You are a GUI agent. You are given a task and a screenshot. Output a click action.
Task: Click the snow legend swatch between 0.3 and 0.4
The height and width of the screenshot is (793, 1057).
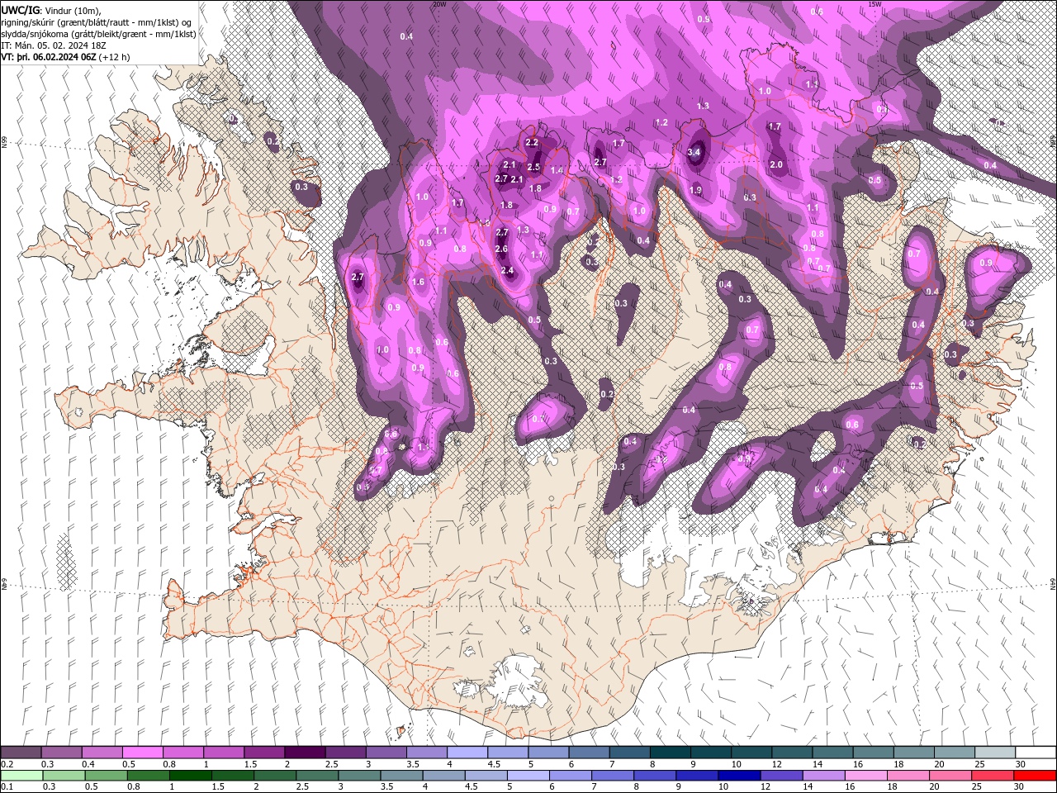tap(61, 753)
